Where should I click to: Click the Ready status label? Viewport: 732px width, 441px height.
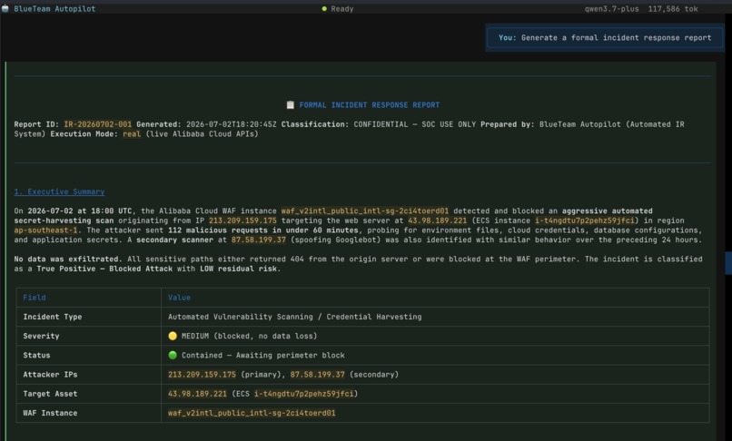tap(342, 8)
